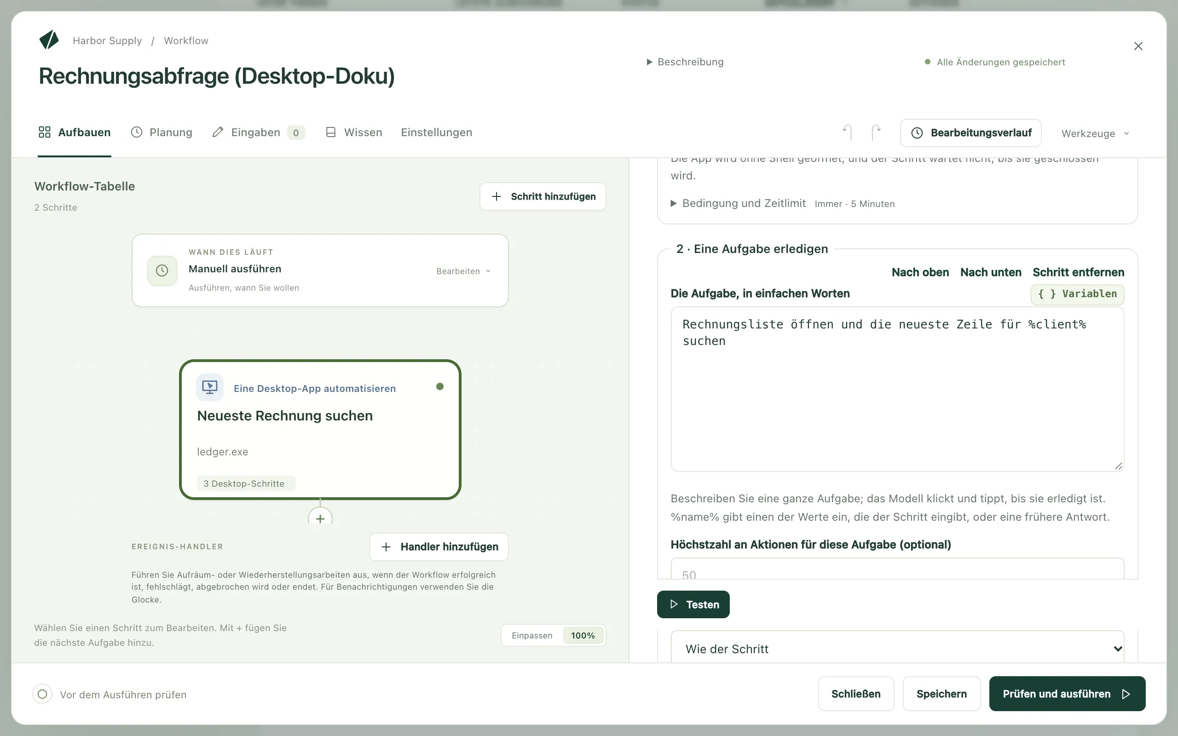The image size is (1178, 736).
Task: Select the 'Neueste Rechnung suchen' step card
Action: [320, 430]
